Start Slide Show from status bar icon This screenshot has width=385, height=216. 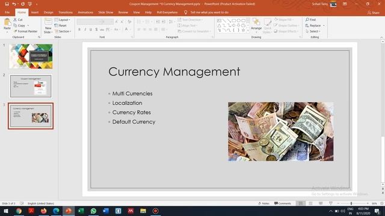(x=331, y=203)
